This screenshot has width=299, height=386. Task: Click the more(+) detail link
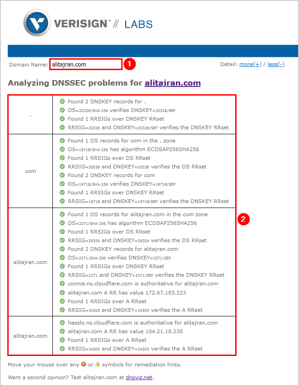250,64
